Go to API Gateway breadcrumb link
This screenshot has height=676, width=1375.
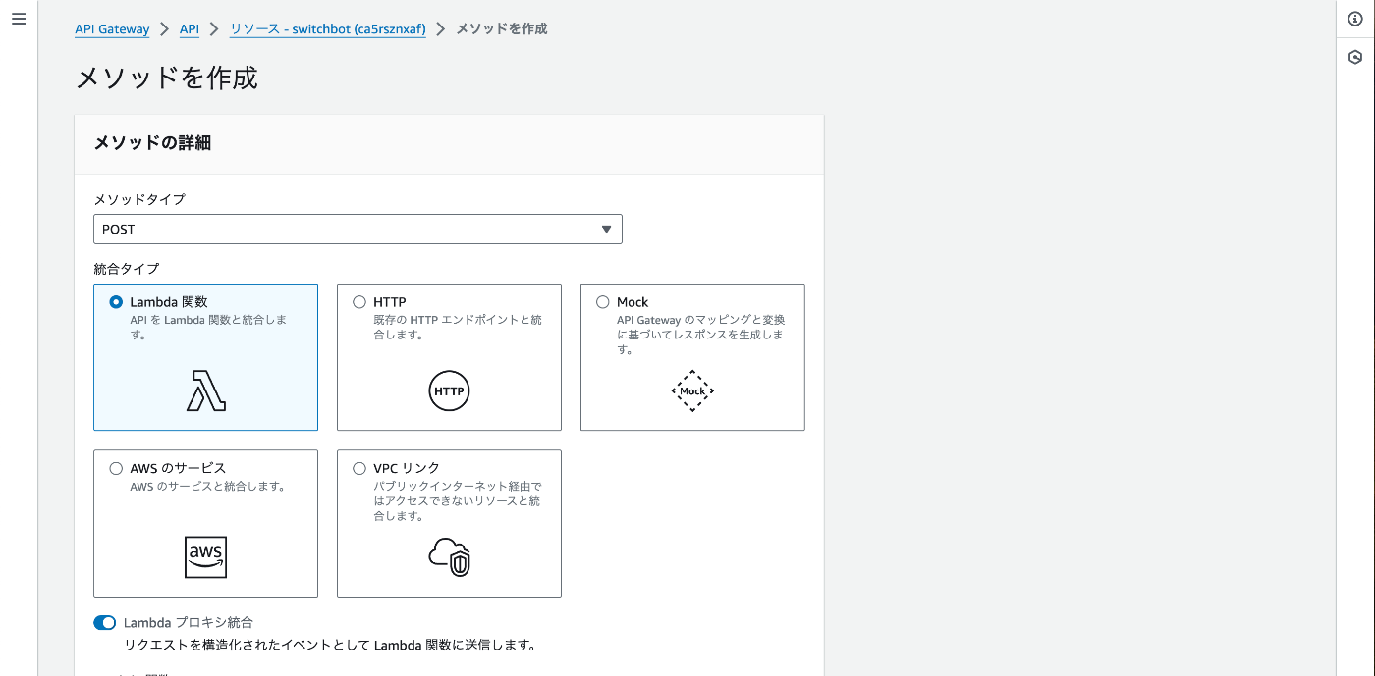112,29
